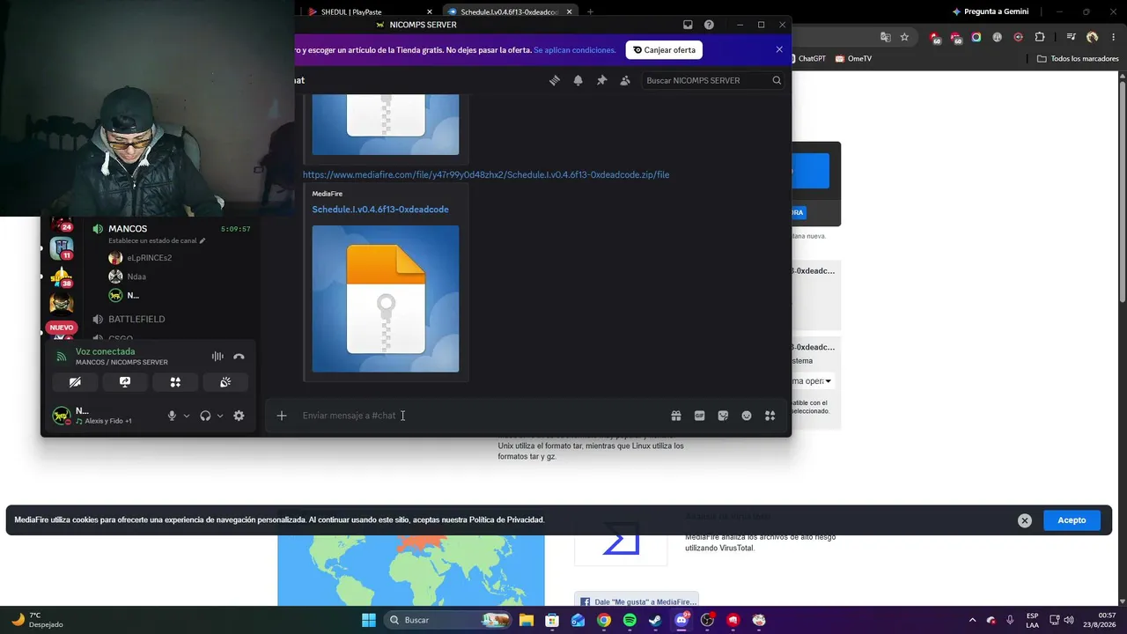This screenshot has width=1127, height=634.
Task: Close the SHEDUL PlayPaste tab
Action: (x=430, y=11)
